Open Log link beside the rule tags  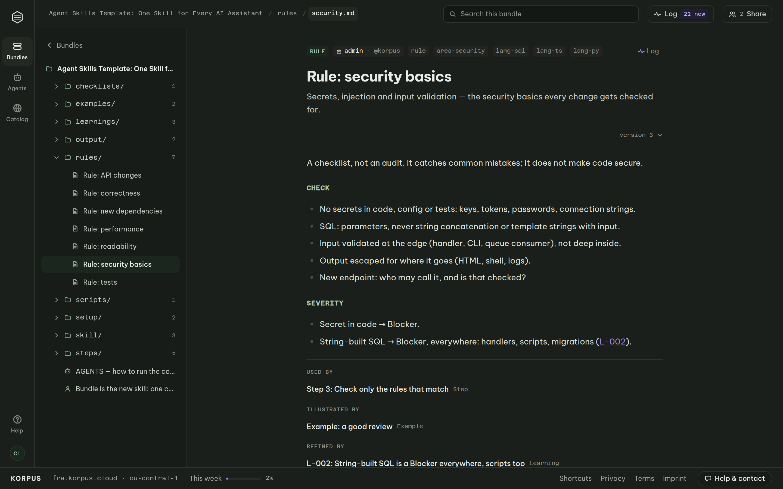click(x=648, y=51)
